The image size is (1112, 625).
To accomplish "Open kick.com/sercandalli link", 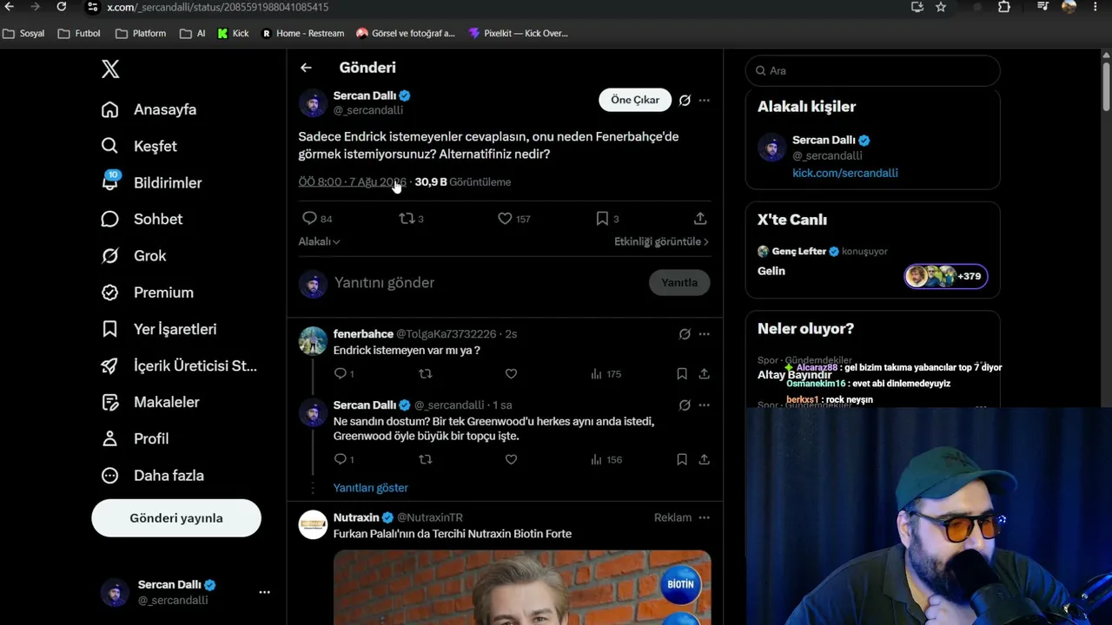I will click(x=845, y=173).
